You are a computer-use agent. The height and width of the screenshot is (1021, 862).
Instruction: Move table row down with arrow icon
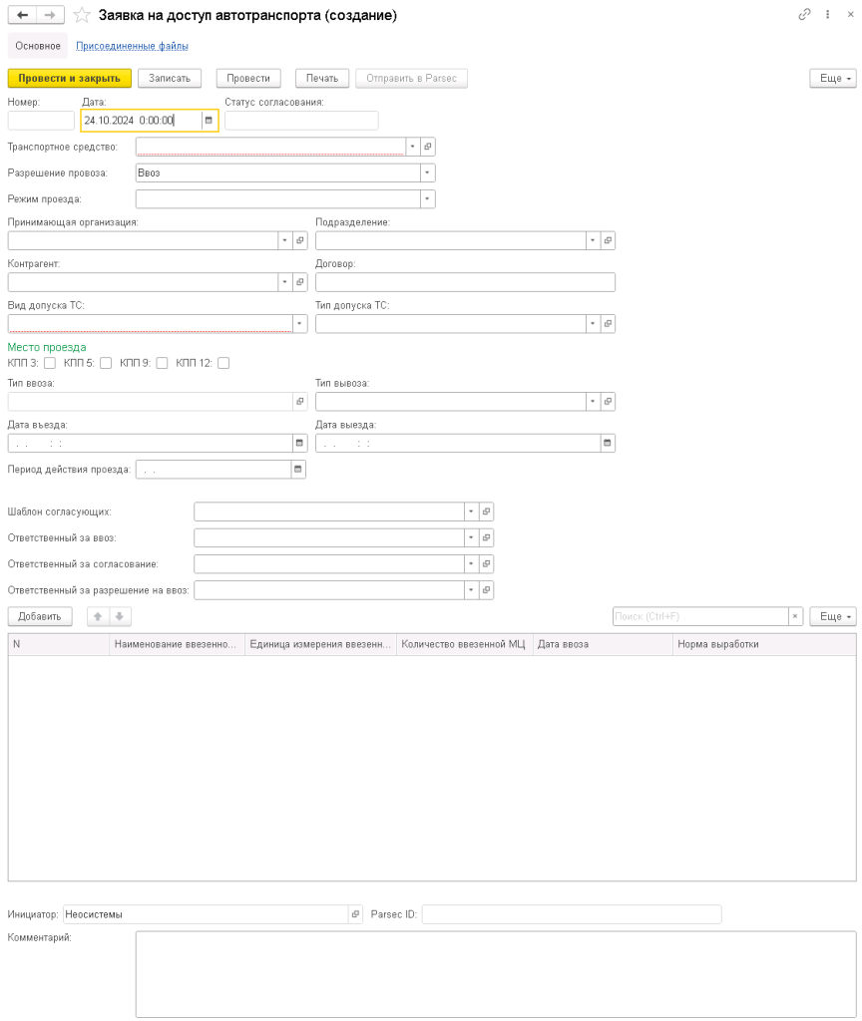[x=120, y=616]
